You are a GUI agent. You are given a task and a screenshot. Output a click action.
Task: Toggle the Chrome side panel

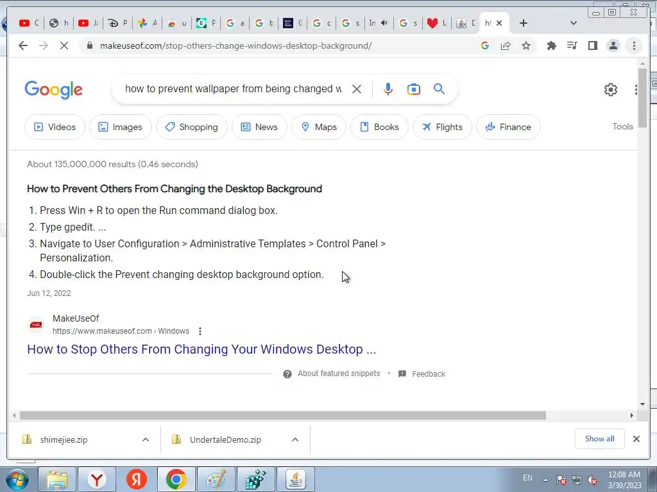592,45
